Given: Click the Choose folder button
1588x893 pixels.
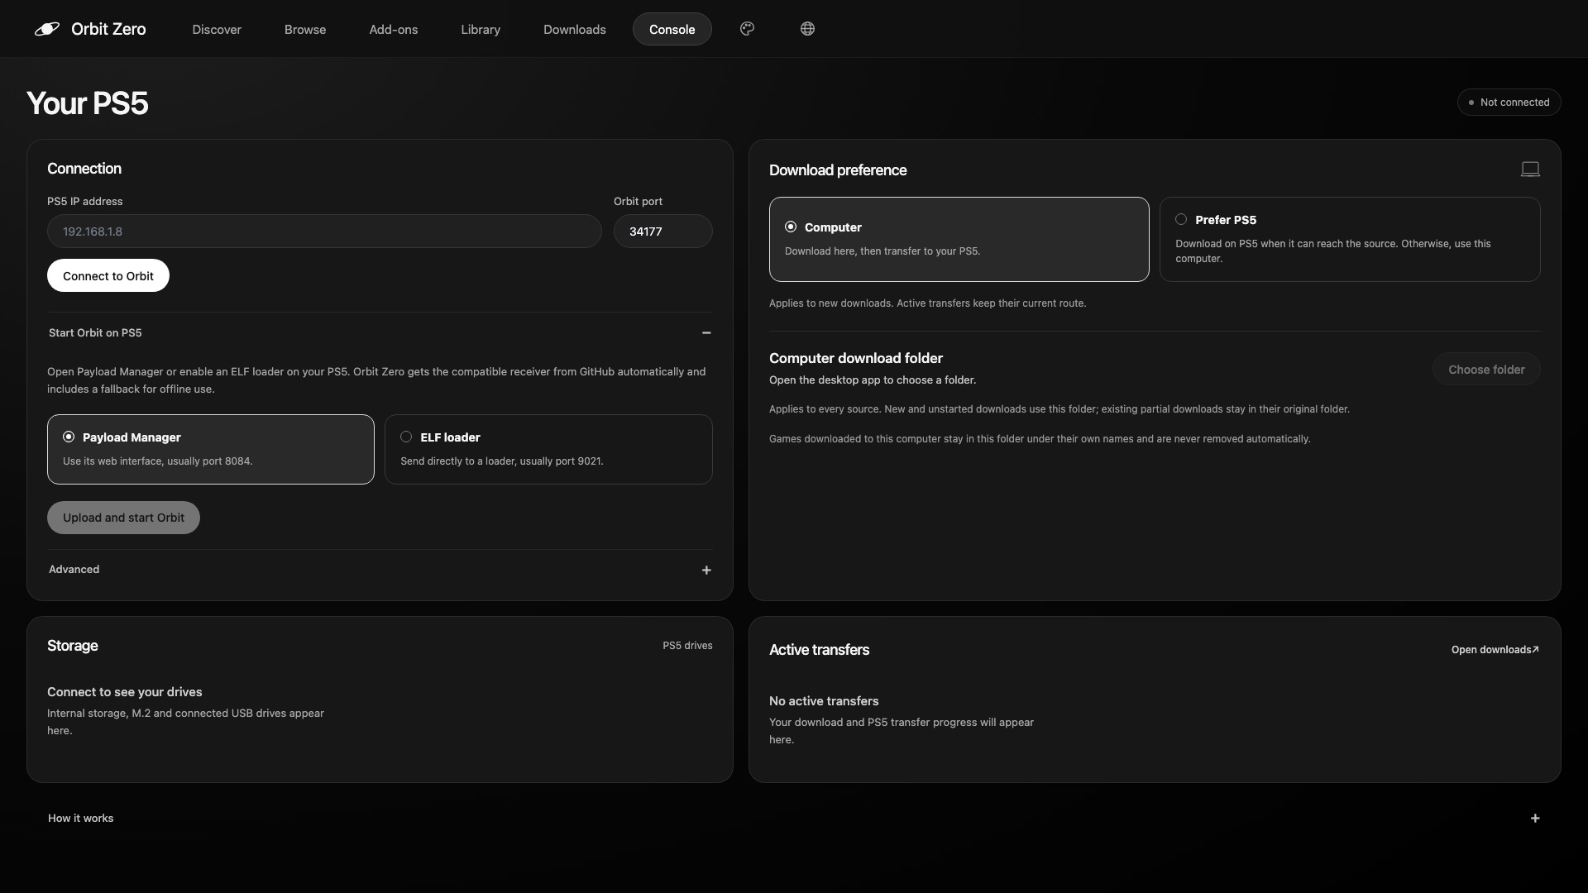Looking at the screenshot, I should (x=1486, y=369).
